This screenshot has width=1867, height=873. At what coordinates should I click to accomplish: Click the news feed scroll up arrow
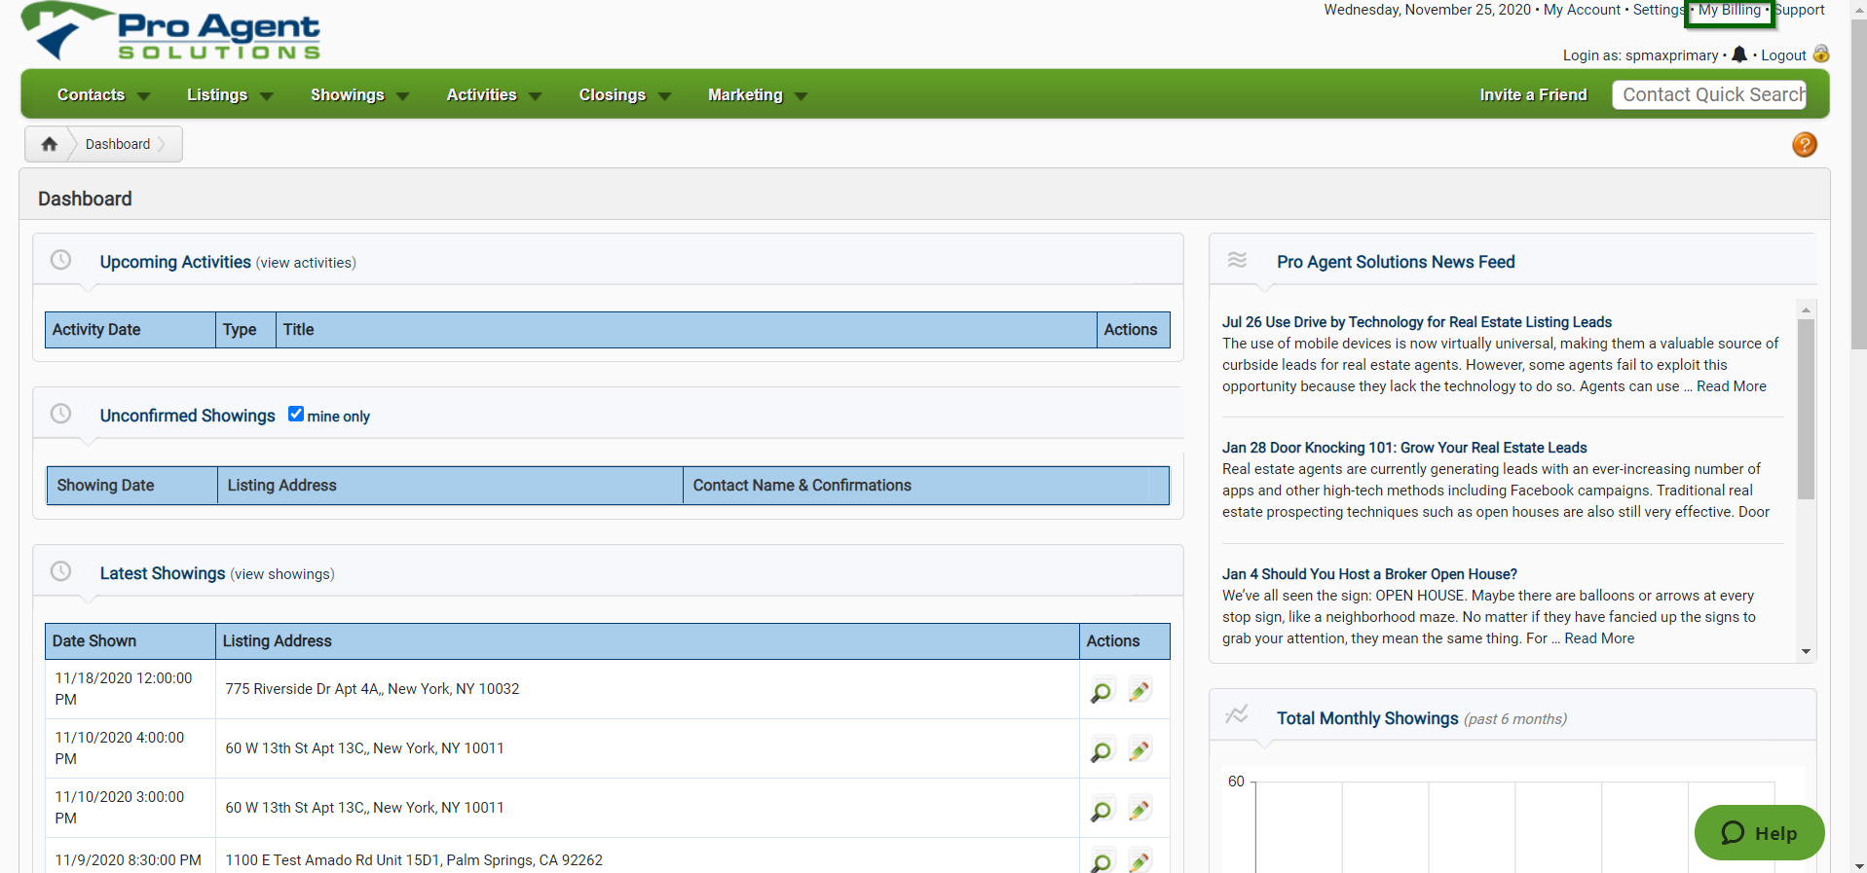[x=1806, y=309]
